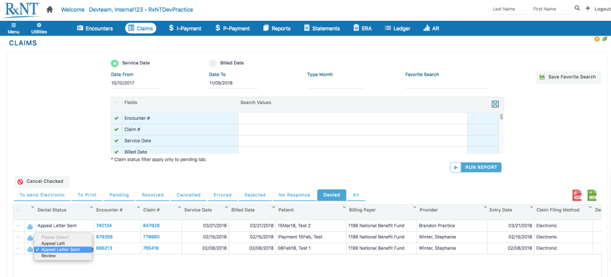Open Patient column dropdown arrow
Viewport: 611px width, 277px height.
click(343, 207)
